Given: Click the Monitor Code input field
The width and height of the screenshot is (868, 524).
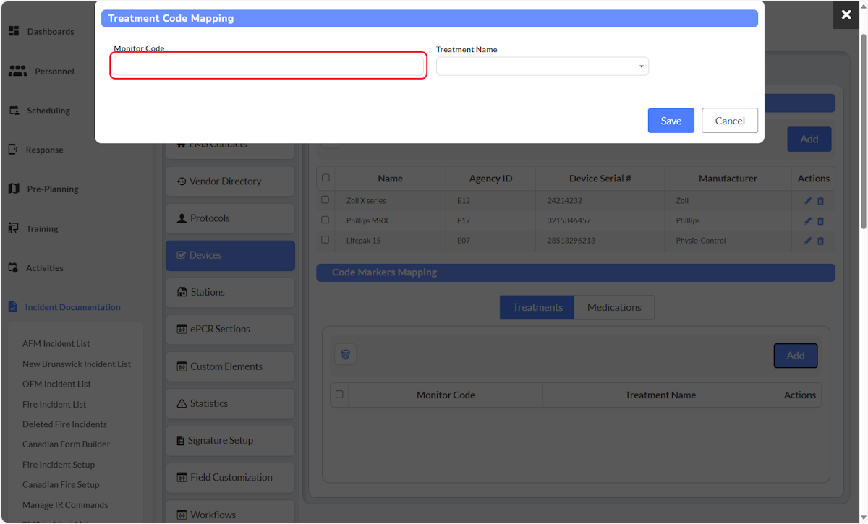Looking at the screenshot, I should coord(268,66).
